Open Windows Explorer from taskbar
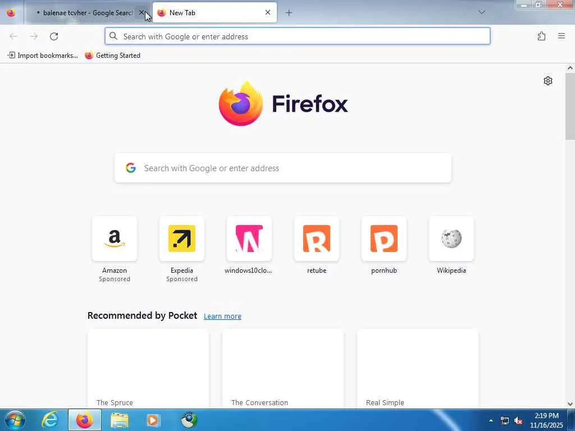 (x=120, y=420)
